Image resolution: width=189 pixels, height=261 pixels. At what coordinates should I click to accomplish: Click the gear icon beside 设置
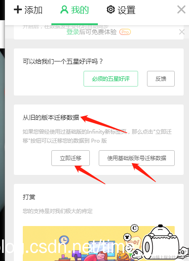(x=110, y=9)
